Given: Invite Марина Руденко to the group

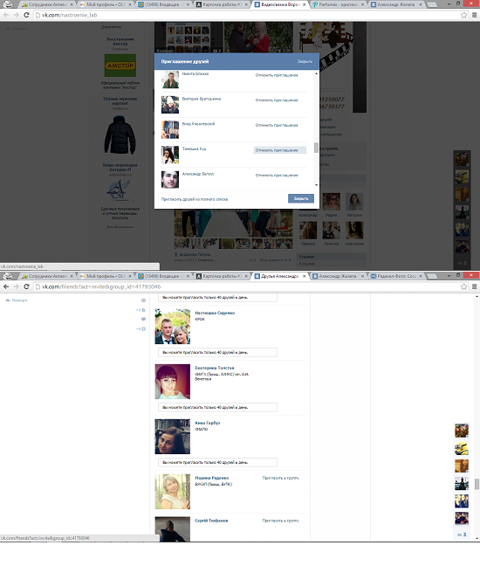Looking at the screenshot, I should (x=281, y=478).
